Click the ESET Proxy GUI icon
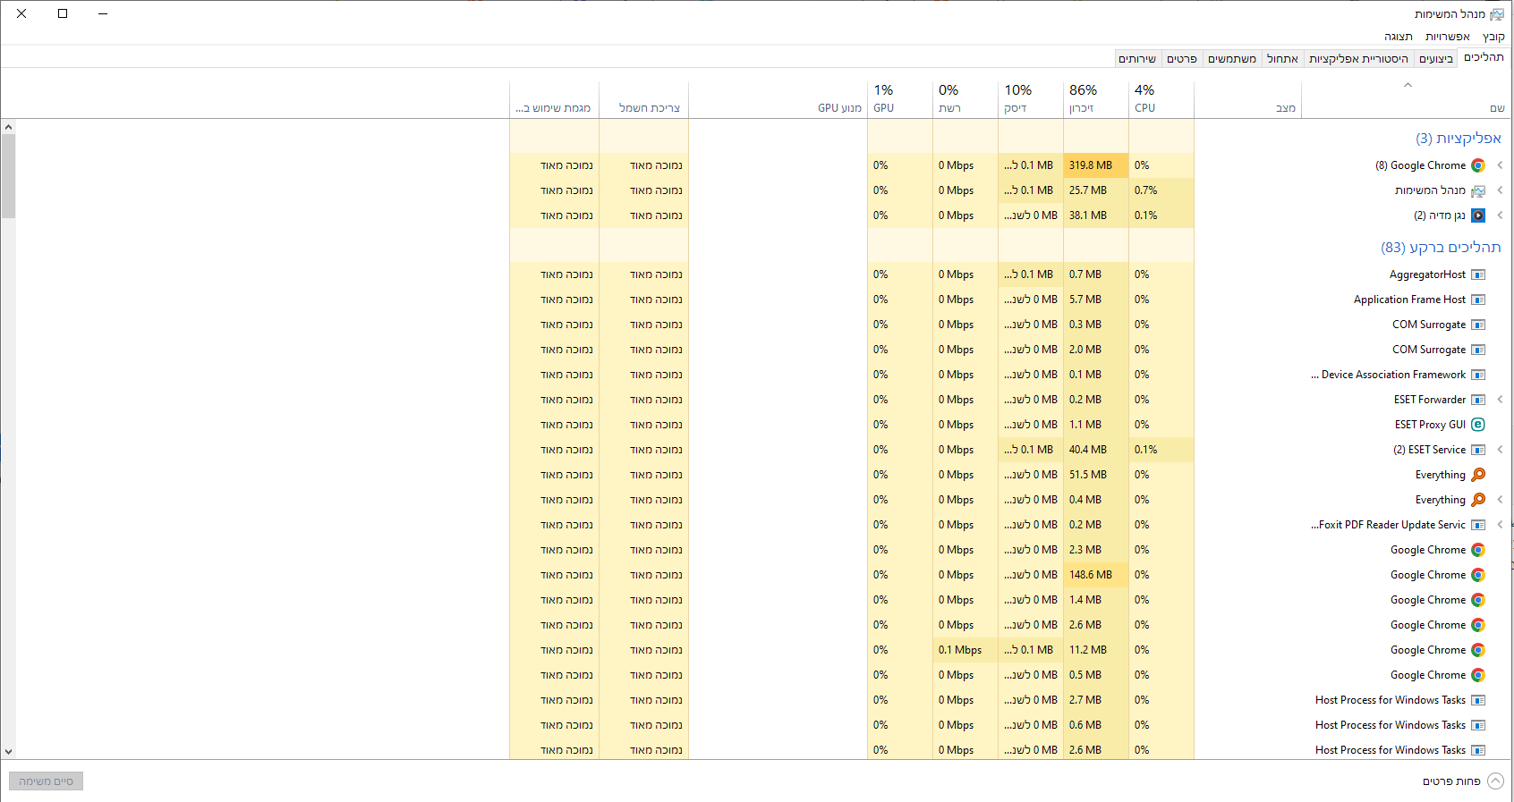Viewport: 1514px width, 802px height. (1478, 425)
